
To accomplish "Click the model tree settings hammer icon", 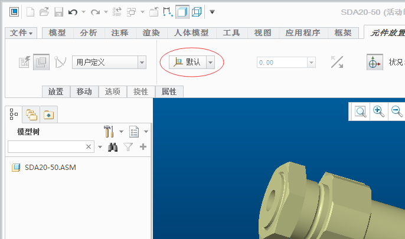I will [109, 132].
